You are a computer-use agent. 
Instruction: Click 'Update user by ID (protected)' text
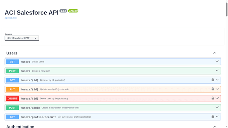click(x=54, y=89)
